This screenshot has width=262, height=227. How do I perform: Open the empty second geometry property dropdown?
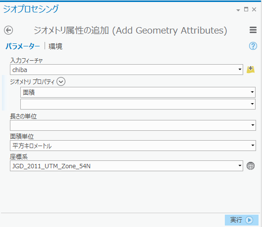(x=252, y=104)
